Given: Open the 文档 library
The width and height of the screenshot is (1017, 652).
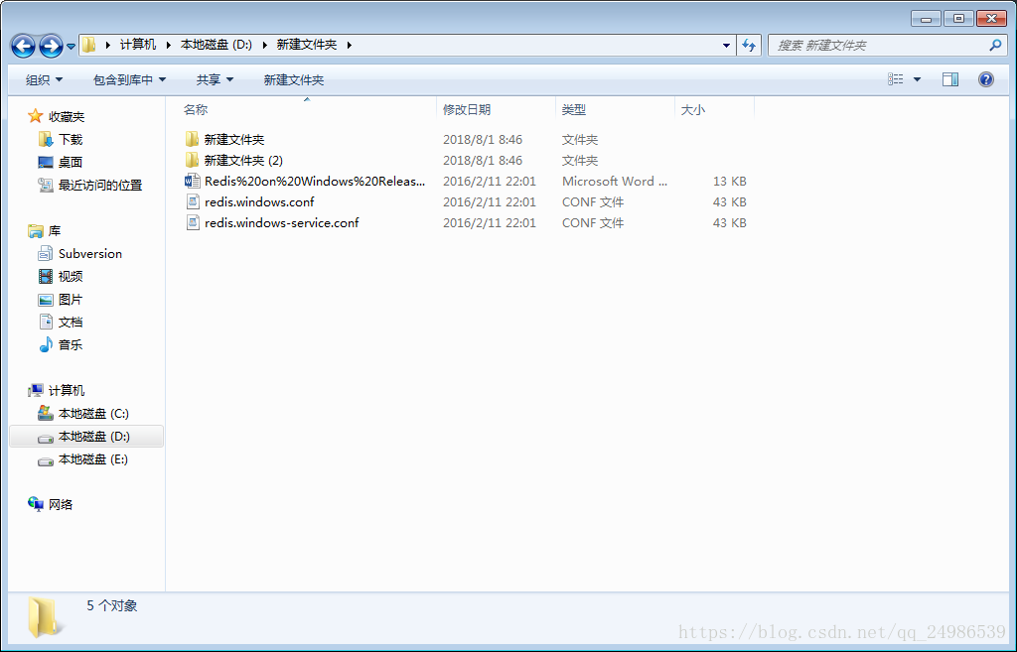Looking at the screenshot, I should tap(71, 323).
